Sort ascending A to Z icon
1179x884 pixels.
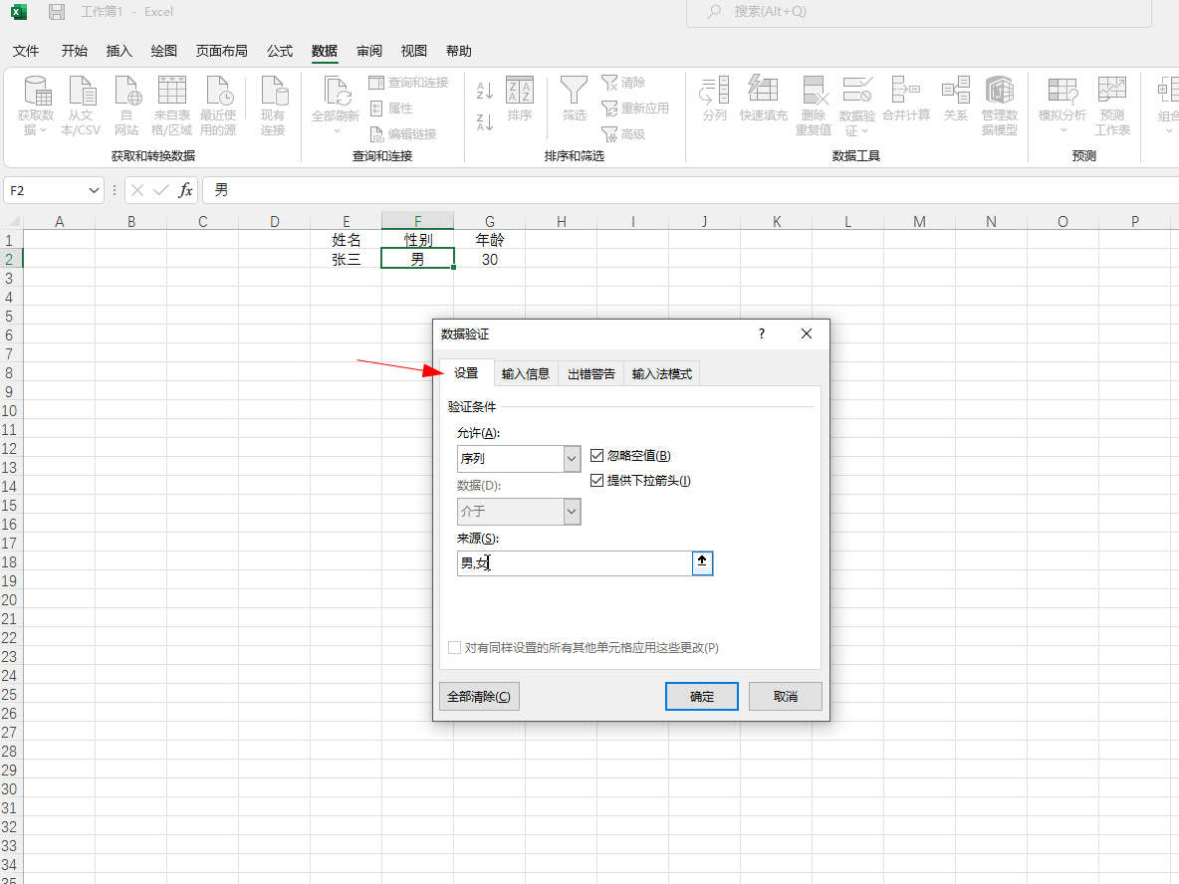point(485,91)
